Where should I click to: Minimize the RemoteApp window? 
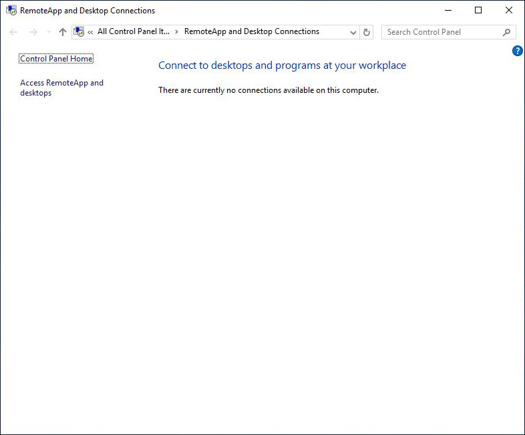coord(448,11)
